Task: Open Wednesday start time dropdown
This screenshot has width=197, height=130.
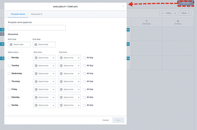Action: click(x=44, y=74)
